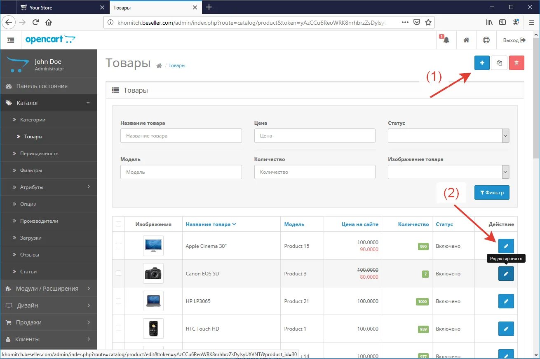Screen dimensions: 540x359
Task: Open a new browser tab
Action: (209, 7)
